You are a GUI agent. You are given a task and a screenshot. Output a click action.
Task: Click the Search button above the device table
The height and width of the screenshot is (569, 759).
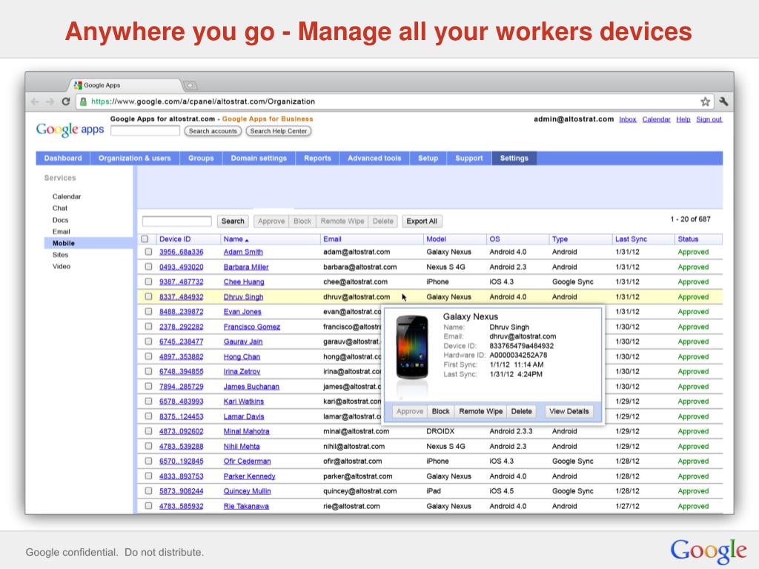click(x=233, y=221)
